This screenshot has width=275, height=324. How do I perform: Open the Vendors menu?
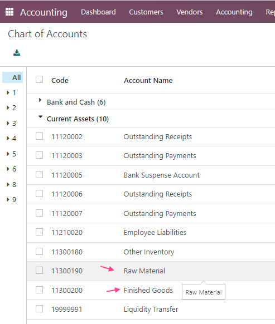click(190, 12)
